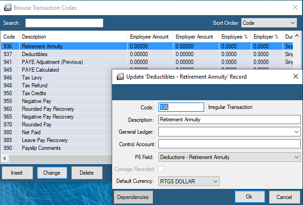Click the Cancel button

(284, 197)
